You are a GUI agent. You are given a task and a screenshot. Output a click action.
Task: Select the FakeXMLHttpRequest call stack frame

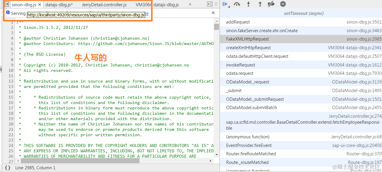(301, 39)
